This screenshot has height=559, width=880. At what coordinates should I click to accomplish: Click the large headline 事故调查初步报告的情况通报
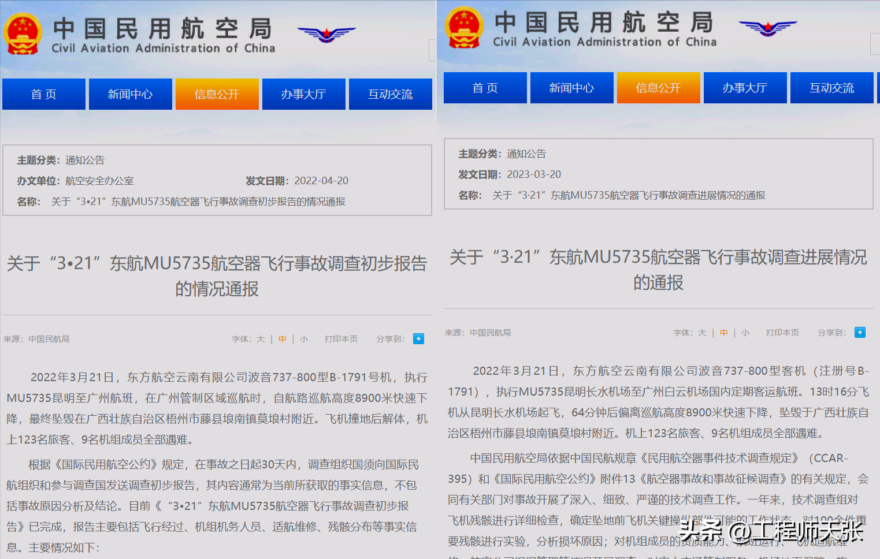217,276
